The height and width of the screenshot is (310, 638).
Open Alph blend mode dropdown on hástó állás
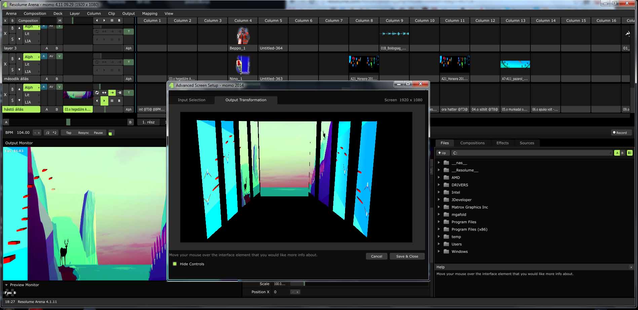[x=32, y=87]
